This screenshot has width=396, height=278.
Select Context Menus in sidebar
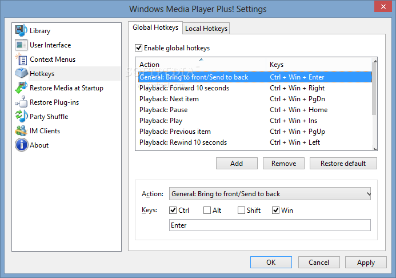(53, 59)
